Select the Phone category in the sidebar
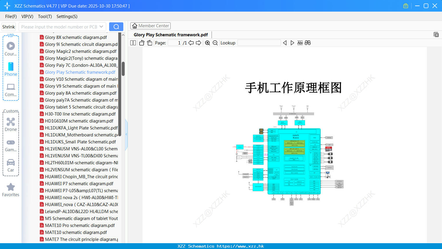Image resolution: width=442 pixels, height=249 pixels. [x=11, y=69]
